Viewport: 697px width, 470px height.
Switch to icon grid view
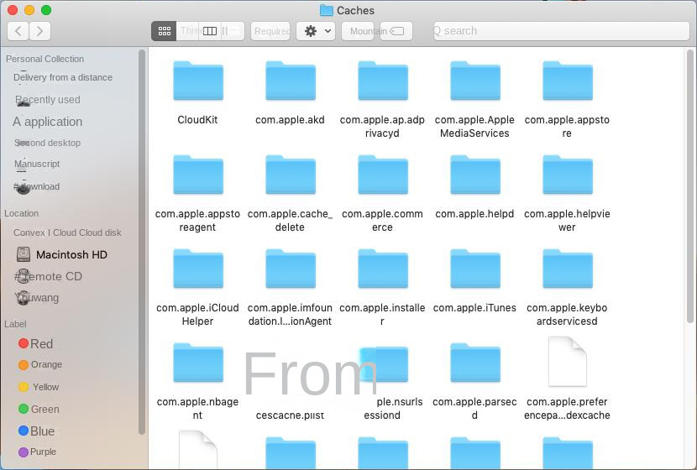click(x=164, y=31)
